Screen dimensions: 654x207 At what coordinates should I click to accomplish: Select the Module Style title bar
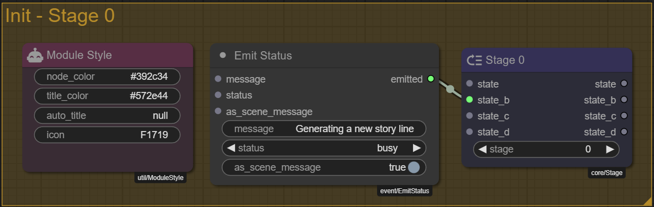(x=108, y=55)
